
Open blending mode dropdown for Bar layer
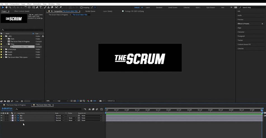(x=60, y=116)
